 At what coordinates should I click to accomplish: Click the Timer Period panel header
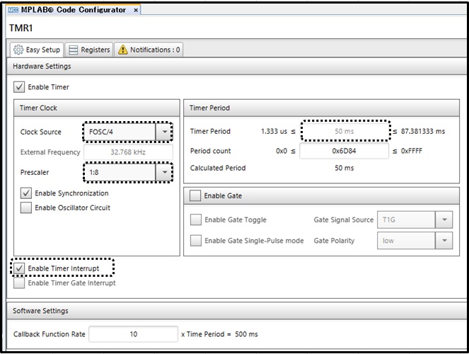tap(322, 108)
